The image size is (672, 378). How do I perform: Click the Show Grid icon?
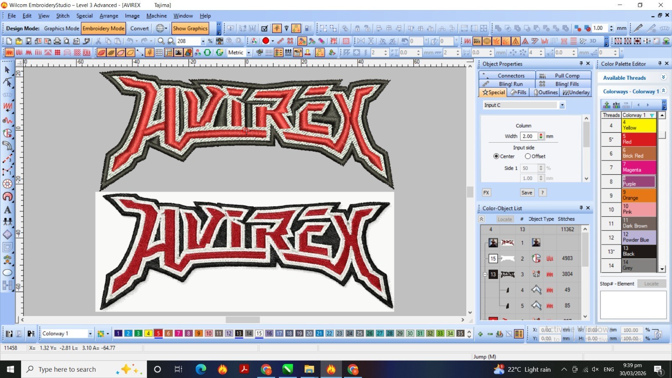coord(159,52)
